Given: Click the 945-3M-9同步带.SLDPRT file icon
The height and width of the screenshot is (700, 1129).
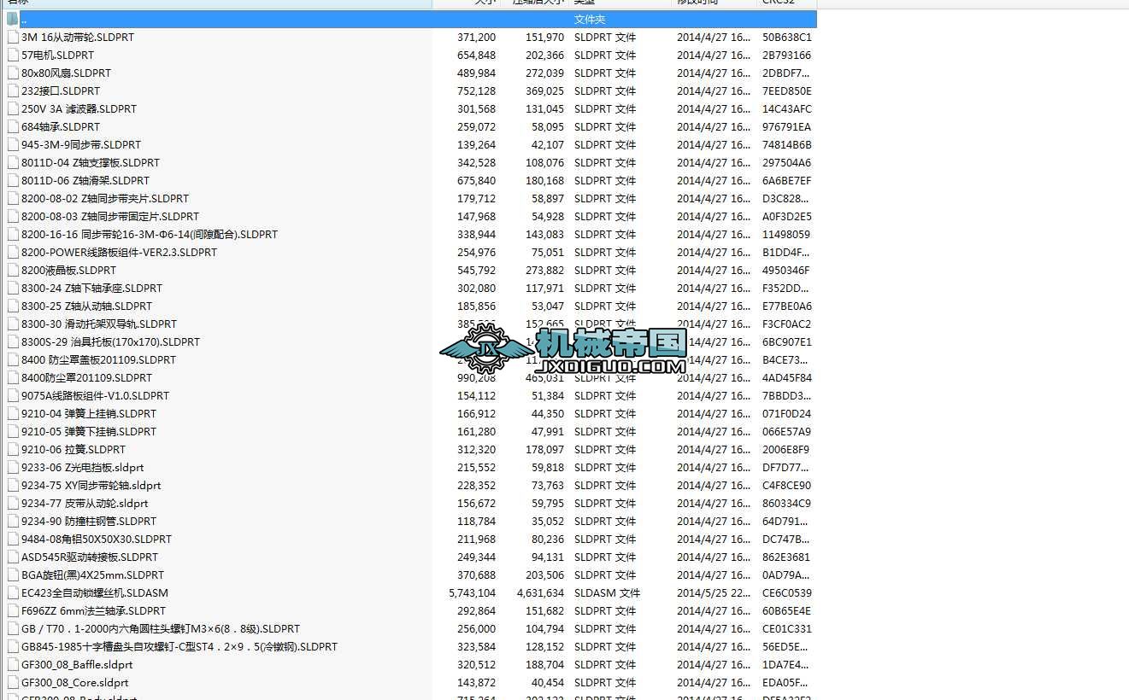Looking at the screenshot, I should (13, 144).
